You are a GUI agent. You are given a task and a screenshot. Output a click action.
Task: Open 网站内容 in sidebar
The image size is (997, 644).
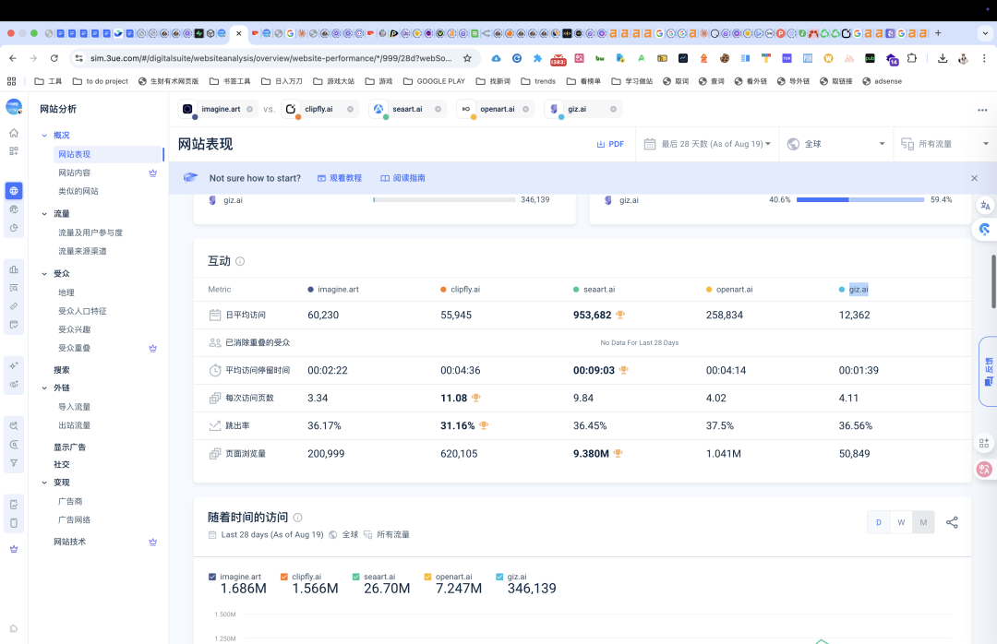[x=75, y=173]
